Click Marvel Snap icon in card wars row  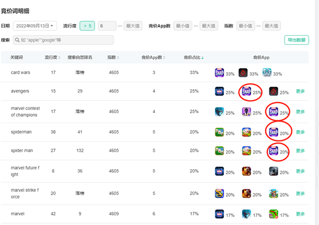[x=219, y=73]
